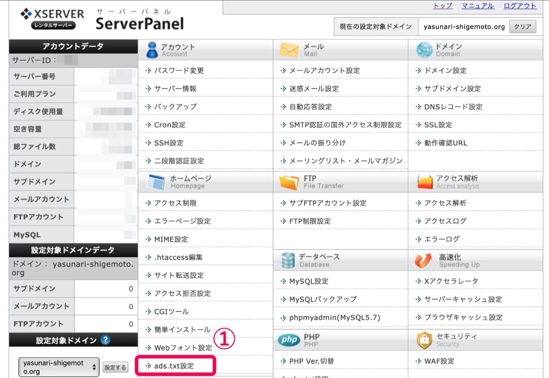Click the Speeding Up arrow icon
Viewport: 549px width, 378px height.
[x=424, y=260]
